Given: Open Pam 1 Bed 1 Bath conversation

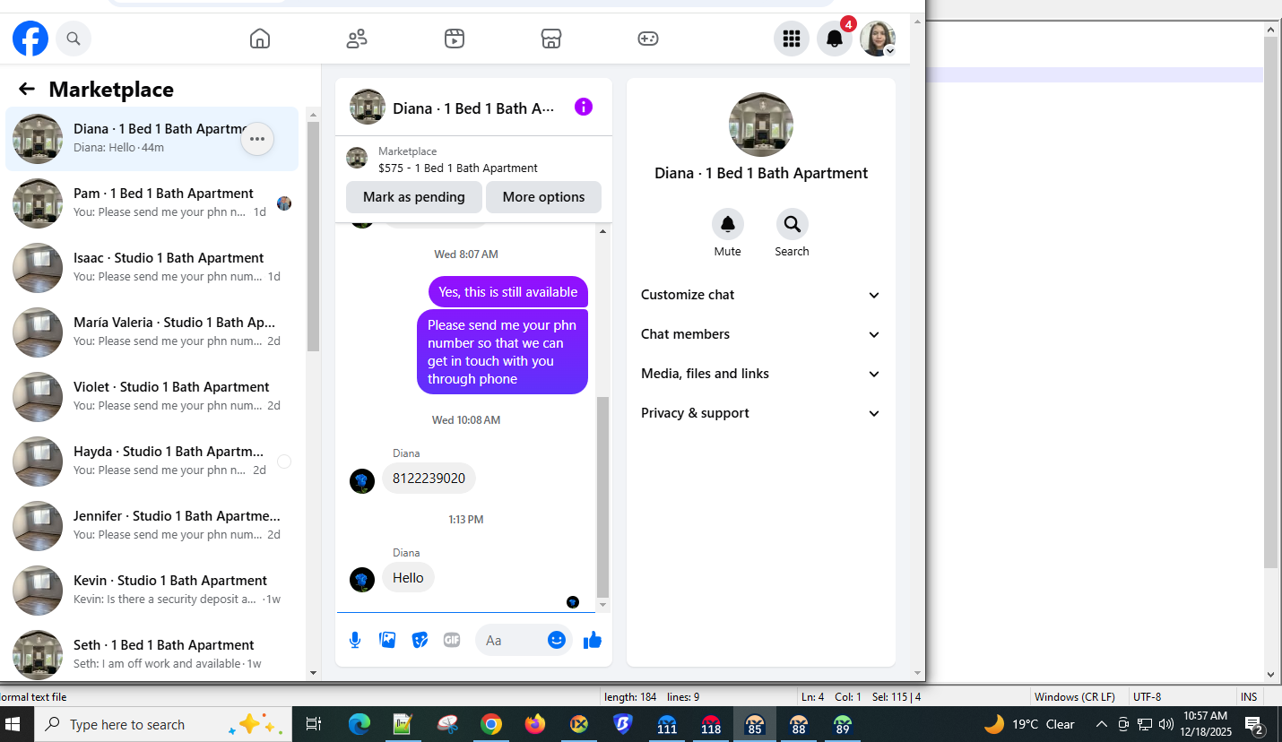Looking at the screenshot, I should [152, 203].
